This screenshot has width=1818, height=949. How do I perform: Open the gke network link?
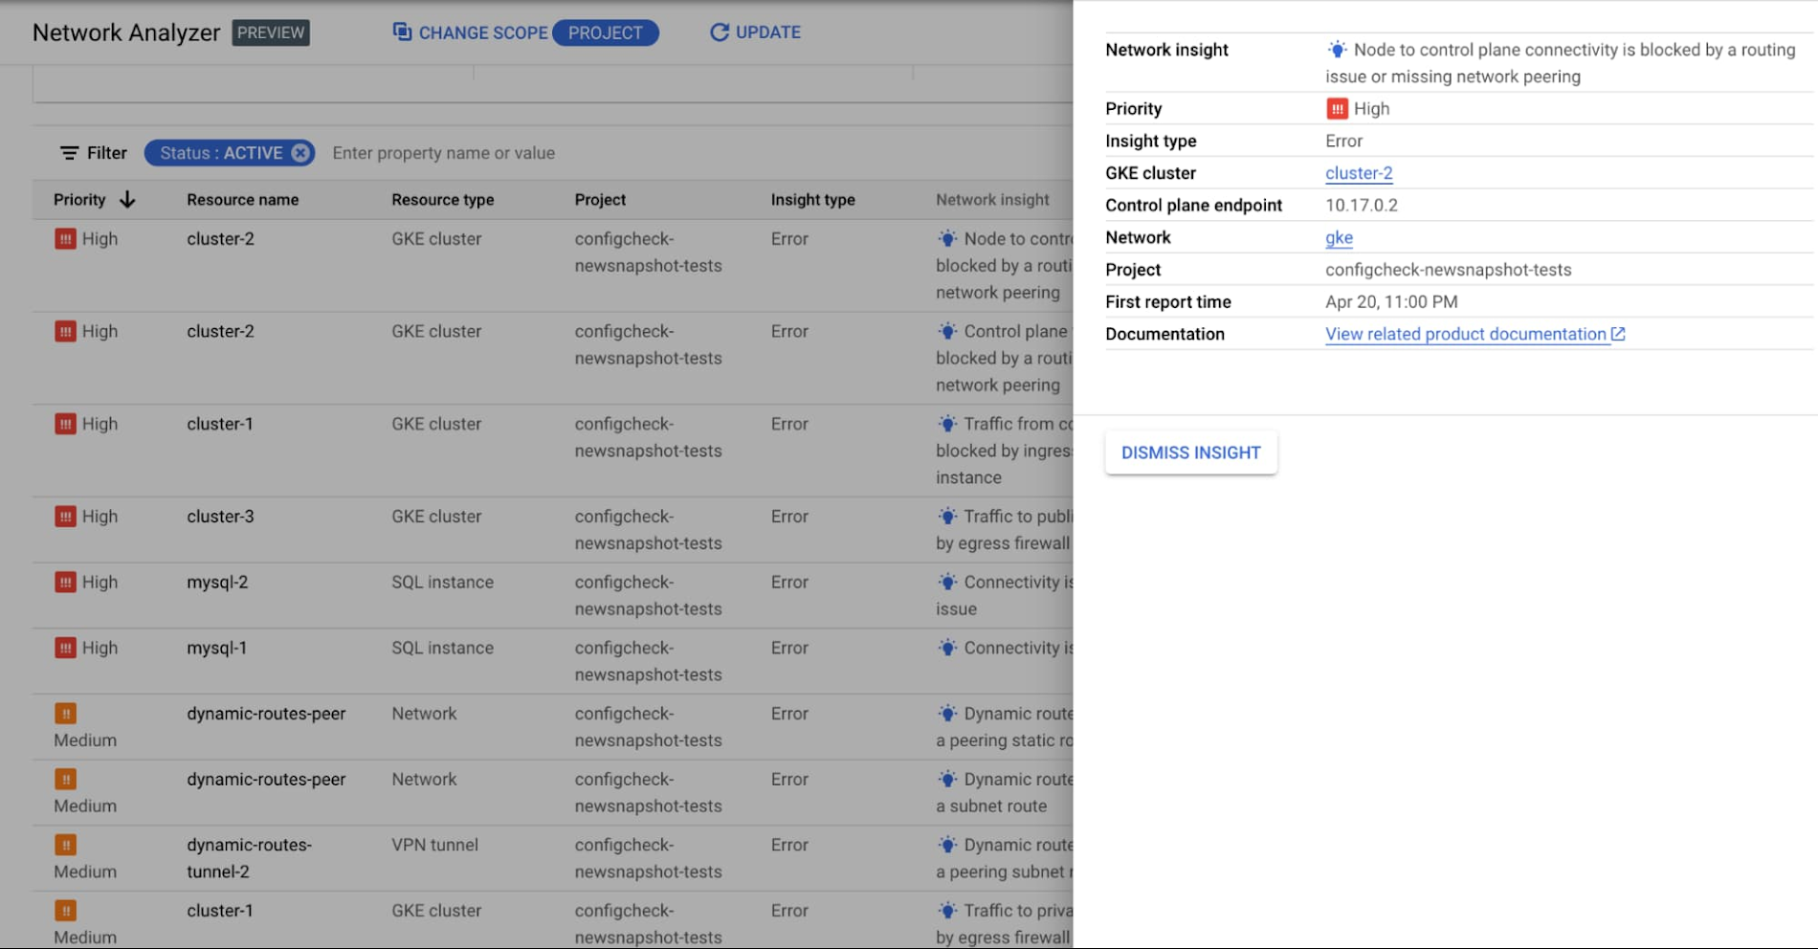(1339, 237)
